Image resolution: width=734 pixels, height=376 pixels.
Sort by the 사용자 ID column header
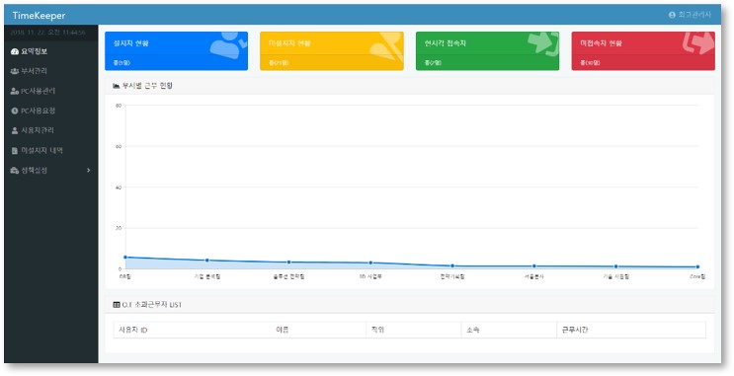[x=193, y=331]
